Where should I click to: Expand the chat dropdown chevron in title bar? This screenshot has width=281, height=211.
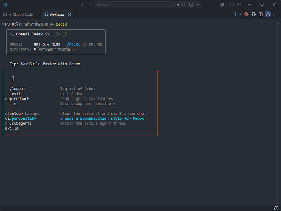pos(198,5)
